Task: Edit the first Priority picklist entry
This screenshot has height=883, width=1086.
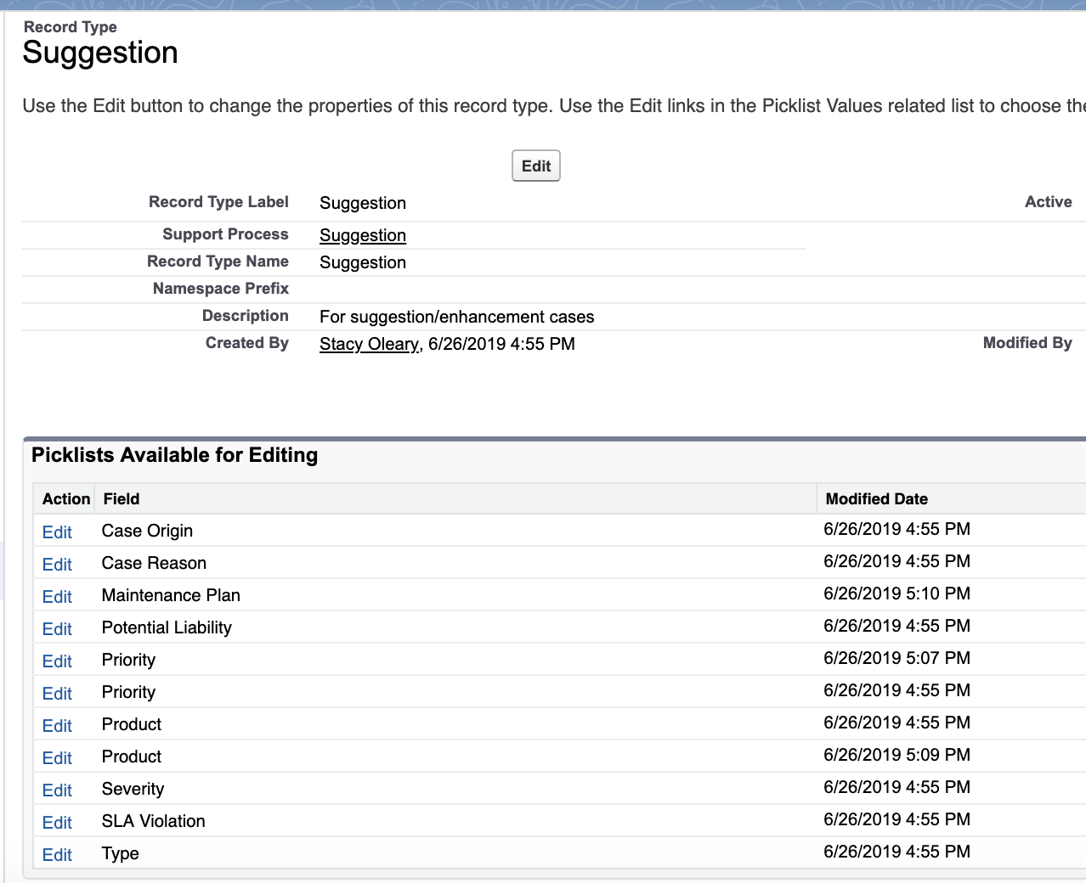Action: pos(57,661)
